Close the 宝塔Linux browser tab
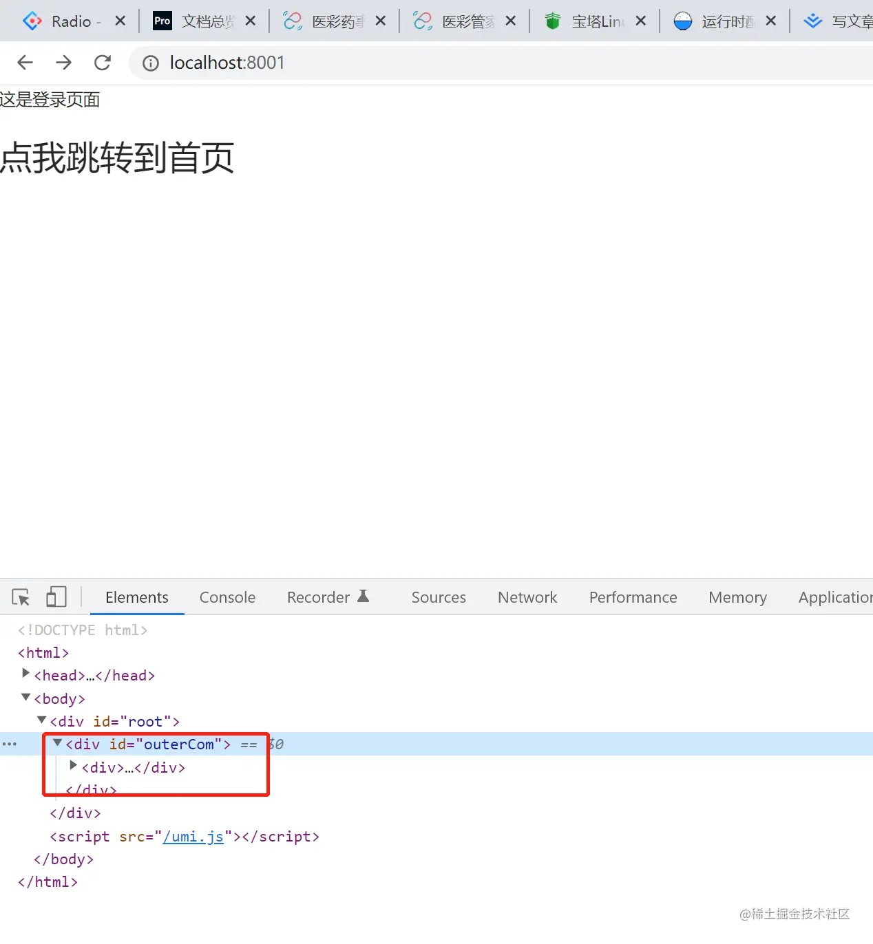Screen dimensions: 873x944 641,21
